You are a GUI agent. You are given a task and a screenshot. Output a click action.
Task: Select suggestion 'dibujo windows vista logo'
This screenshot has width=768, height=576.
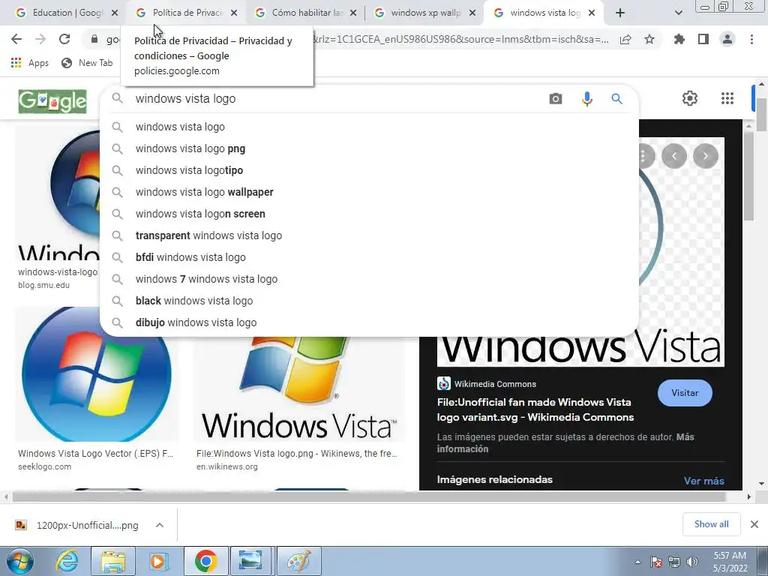pos(369,322)
